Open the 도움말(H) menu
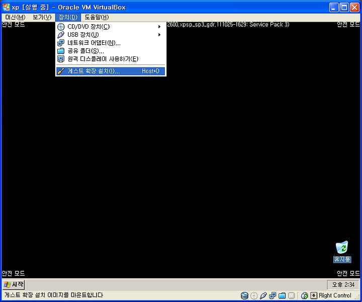362x302 pixels. click(97, 17)
